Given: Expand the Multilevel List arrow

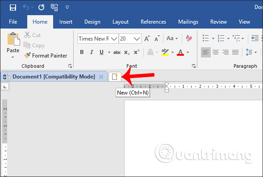Looking at the screenshot, I should [242, 38].
